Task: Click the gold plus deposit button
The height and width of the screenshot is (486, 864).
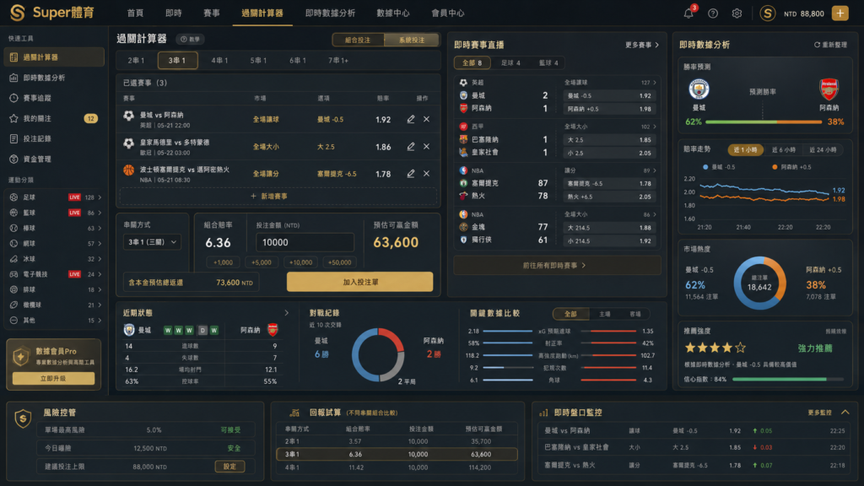Action: click(x=840, y=13)
